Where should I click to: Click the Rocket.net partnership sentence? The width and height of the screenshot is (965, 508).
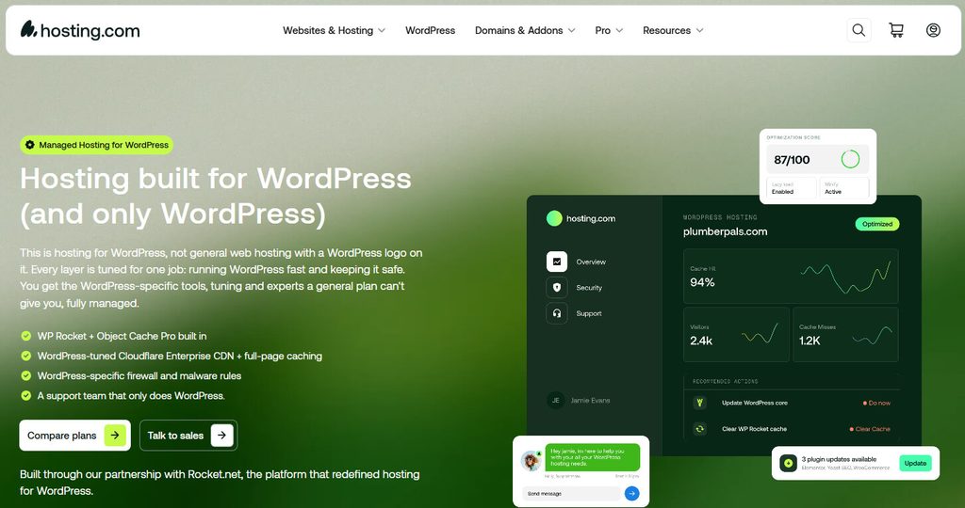point(220,483)
